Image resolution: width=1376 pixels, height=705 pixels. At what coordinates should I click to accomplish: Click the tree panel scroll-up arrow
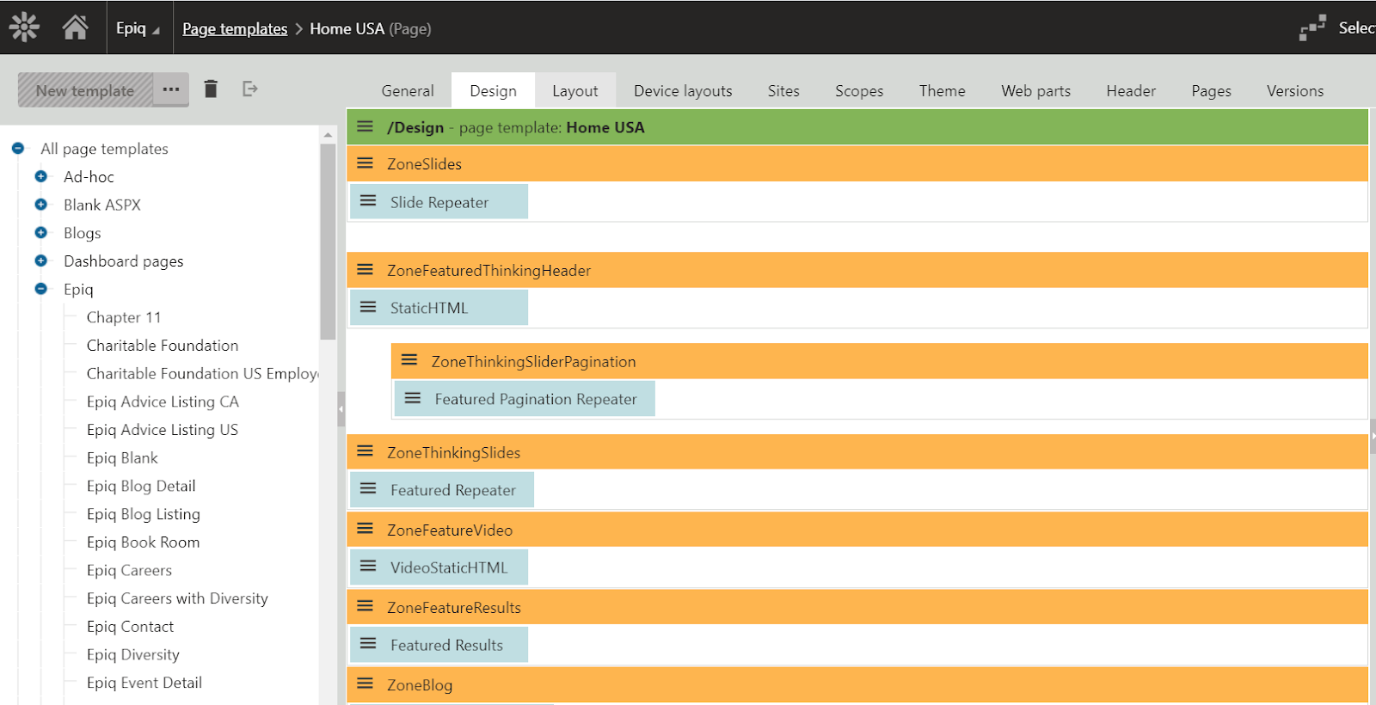(x=328, y=135)
